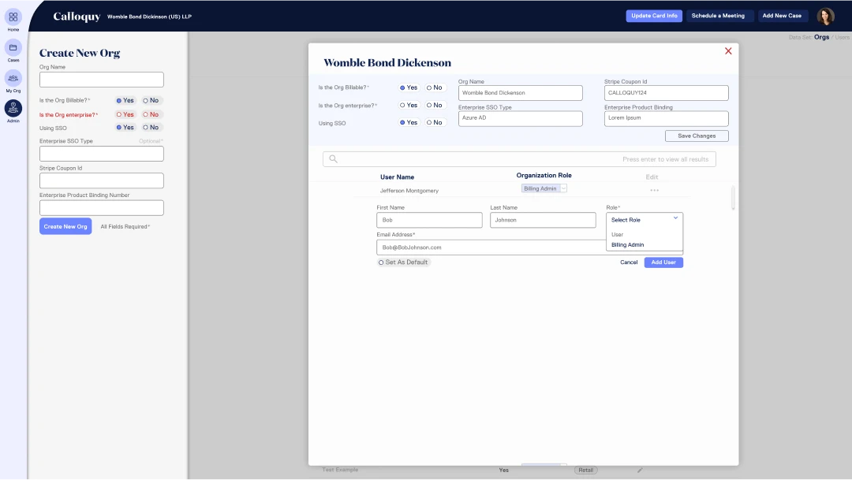The image size is (852, 480).
Task: Open Billing Admin role dropdown for Jefferson Montgomery
Action: point(544,188)
